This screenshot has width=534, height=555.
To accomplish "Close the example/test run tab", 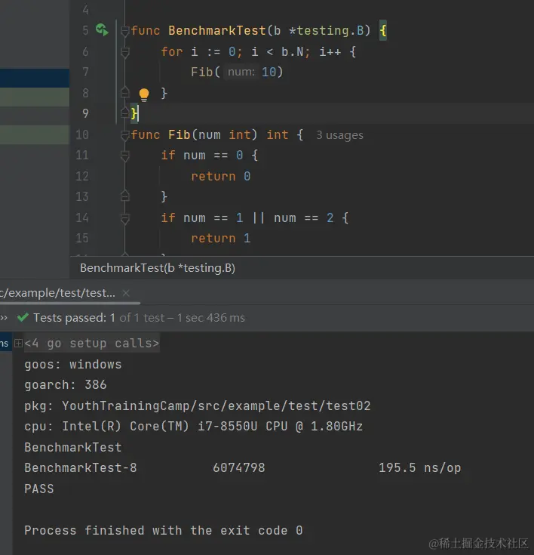I will [126, 293].
